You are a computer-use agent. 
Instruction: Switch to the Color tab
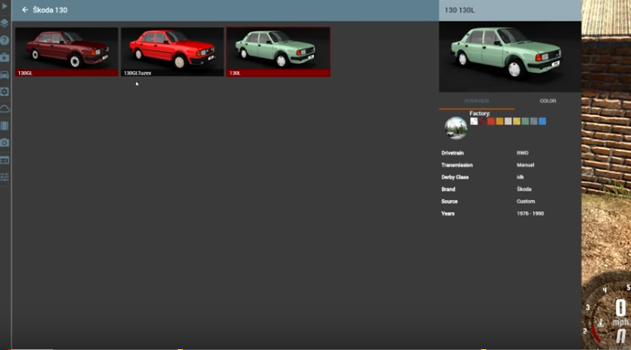548,101
